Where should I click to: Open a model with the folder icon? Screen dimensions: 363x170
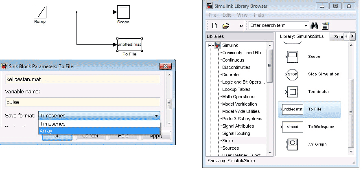click(x=226, y=26)
